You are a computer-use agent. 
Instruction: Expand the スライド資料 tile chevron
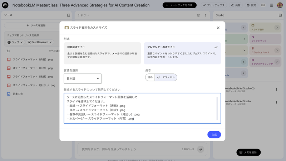pyautogui.click(x=277, y=28)
